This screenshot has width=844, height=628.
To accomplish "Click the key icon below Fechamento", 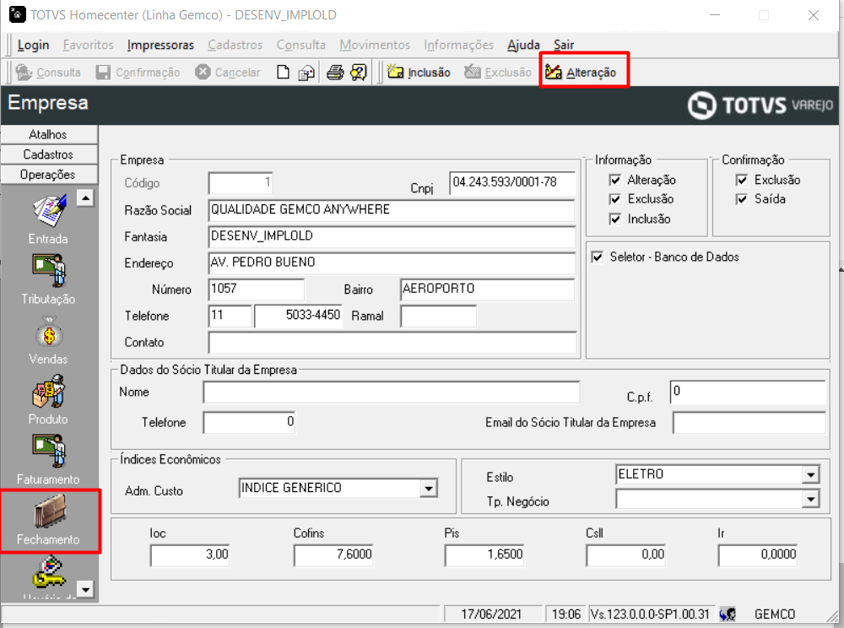I will click(48, 573).
